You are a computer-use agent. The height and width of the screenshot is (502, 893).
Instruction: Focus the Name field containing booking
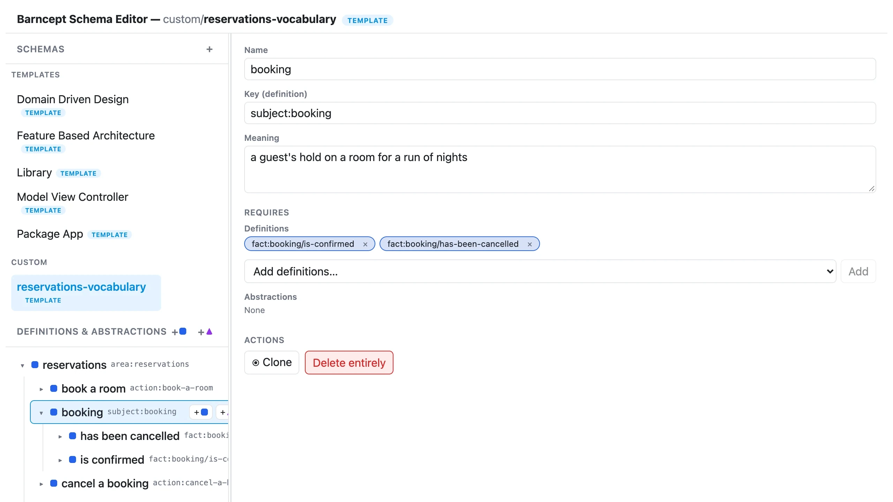point(560,69)
